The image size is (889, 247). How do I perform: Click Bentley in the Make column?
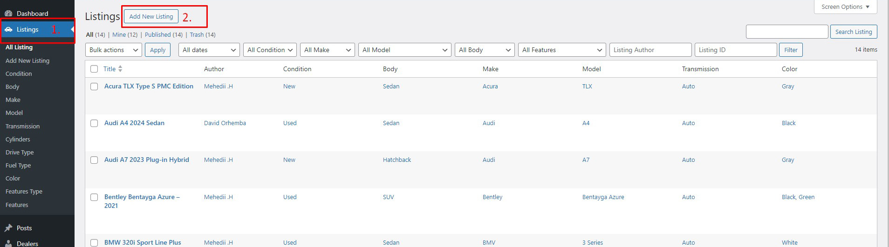[492, 197]
